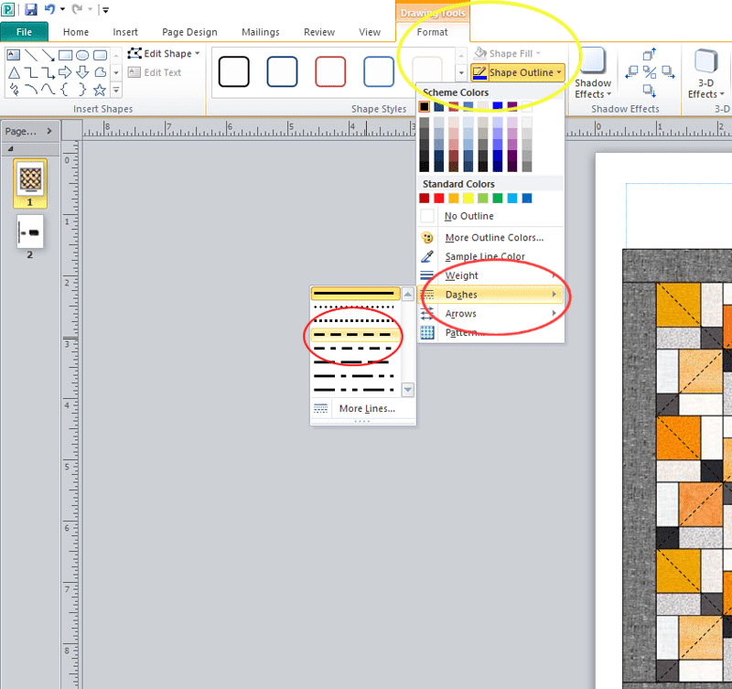Click the Save icon in quick access toolbar
This screenshot has width=732, height=689.
coord(31,9)
